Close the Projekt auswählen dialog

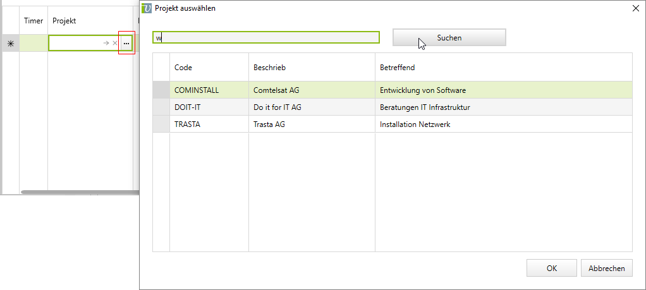click(x=635, y=8)
